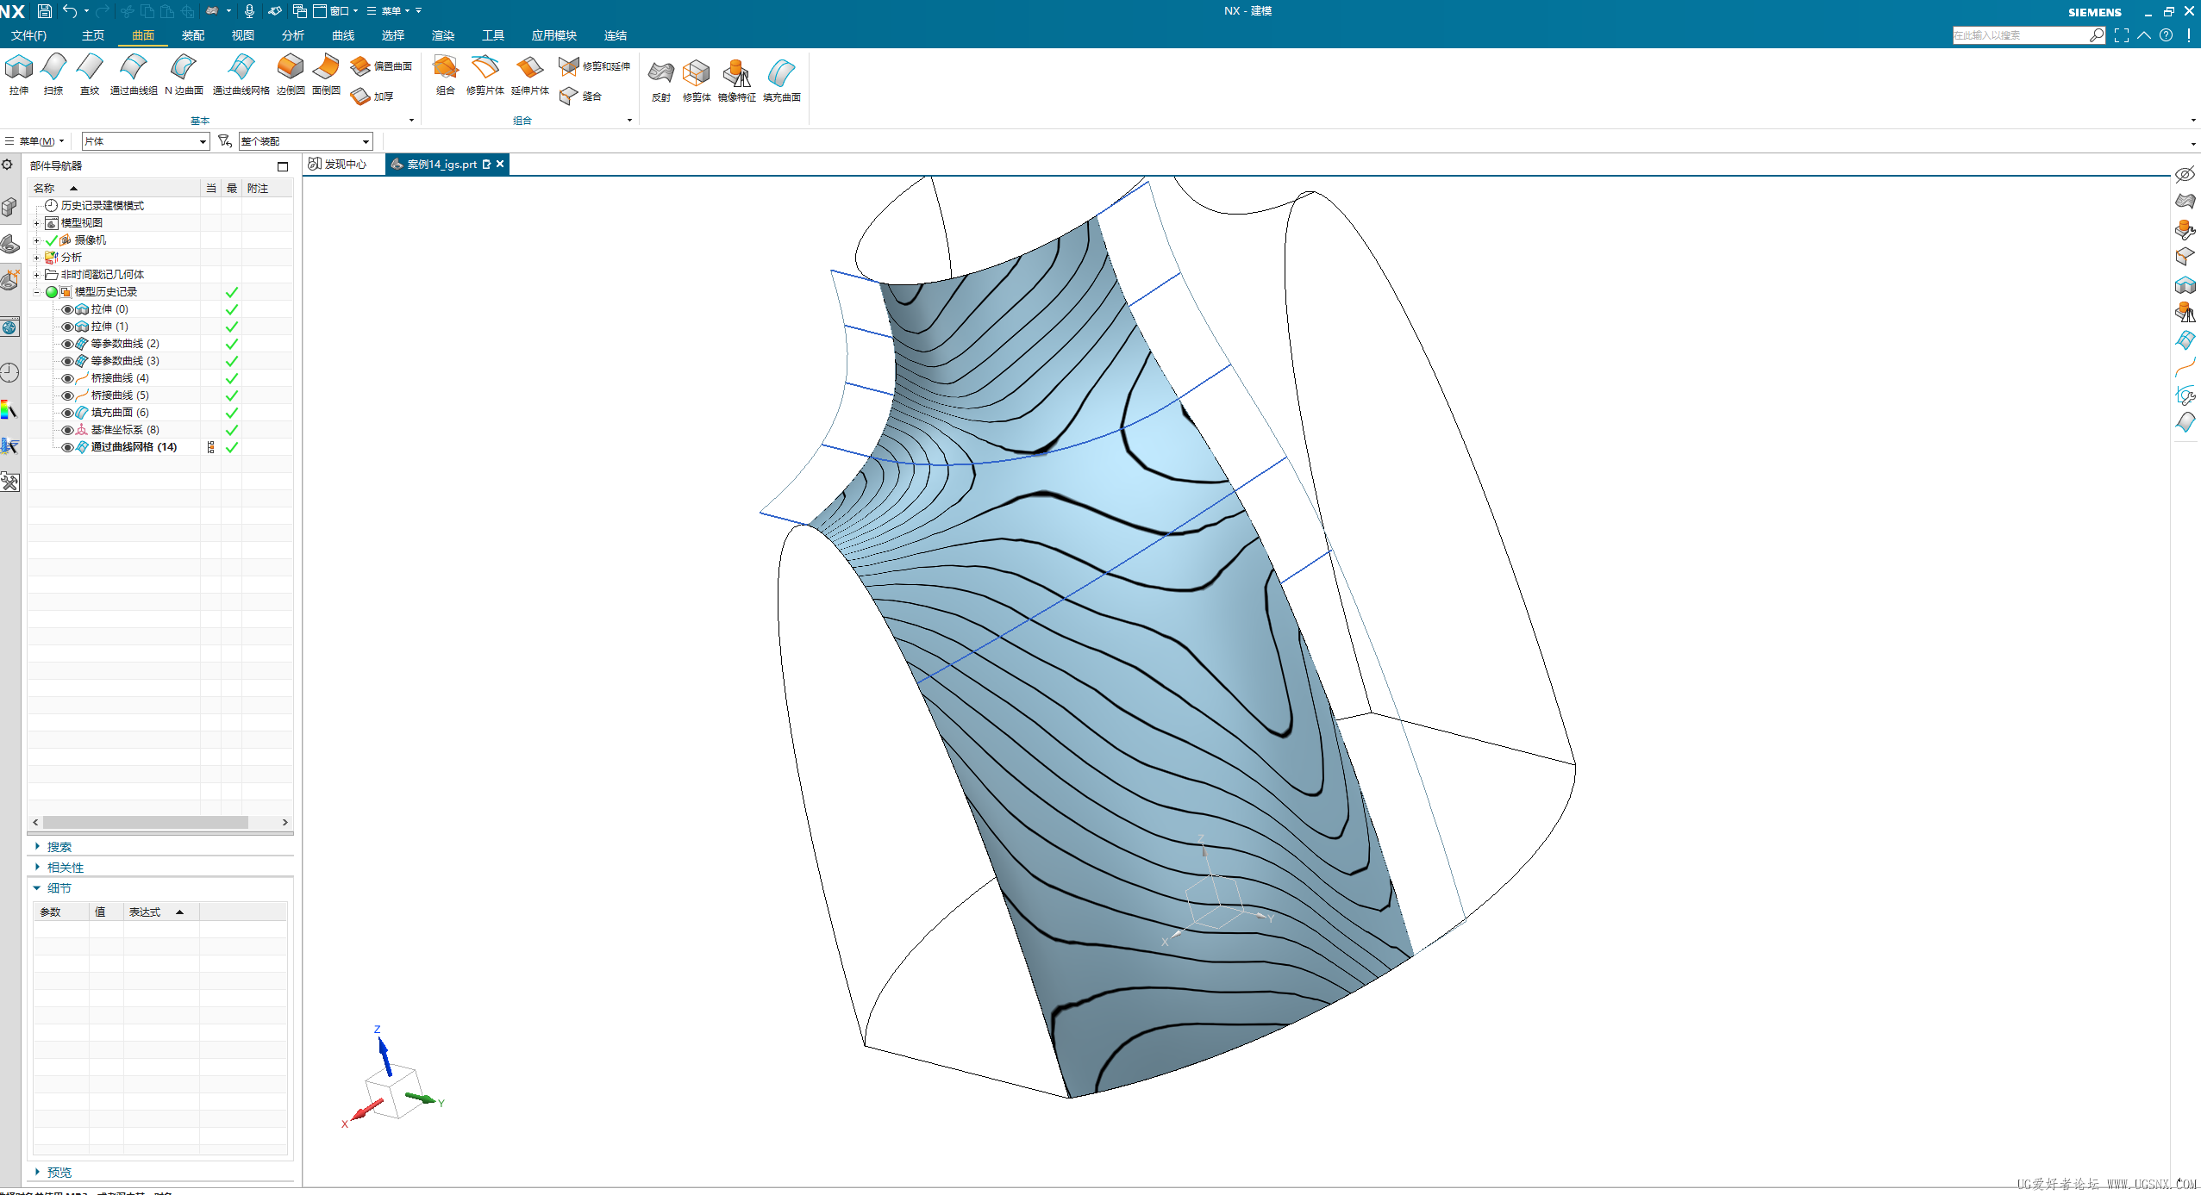
Task: Open the N 边曲面 tool
Action: coord(184,74)
